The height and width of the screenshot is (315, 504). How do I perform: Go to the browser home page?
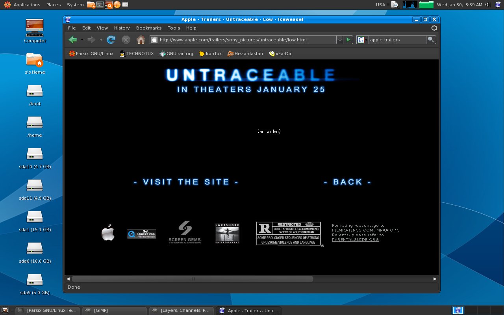tap(141, 39)
